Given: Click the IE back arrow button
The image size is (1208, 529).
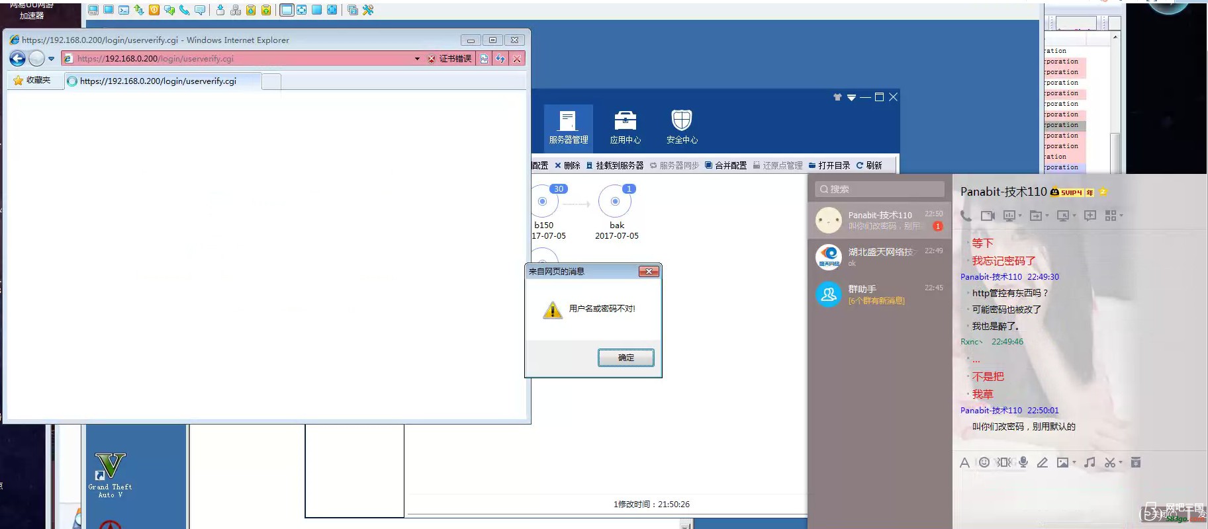Looking at the screenshot, I should [17, 59].
